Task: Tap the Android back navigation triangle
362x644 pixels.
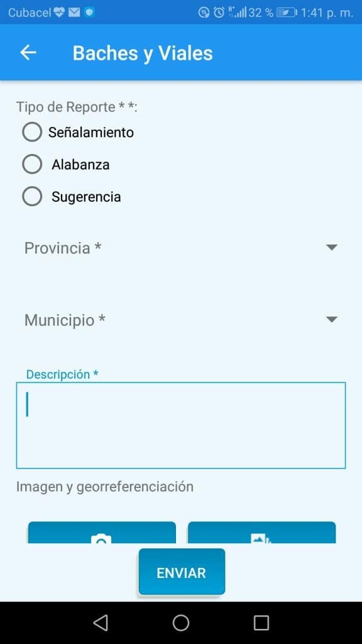Action: tap(101, 623)
